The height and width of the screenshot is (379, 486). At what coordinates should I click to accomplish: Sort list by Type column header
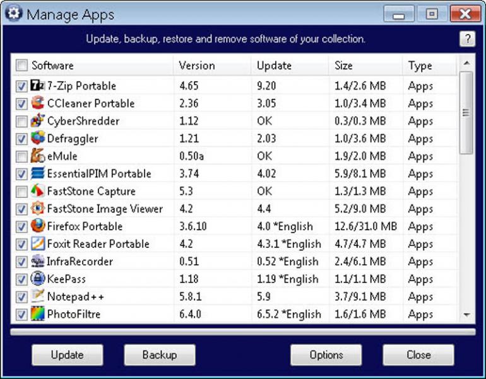click(430, 66)
